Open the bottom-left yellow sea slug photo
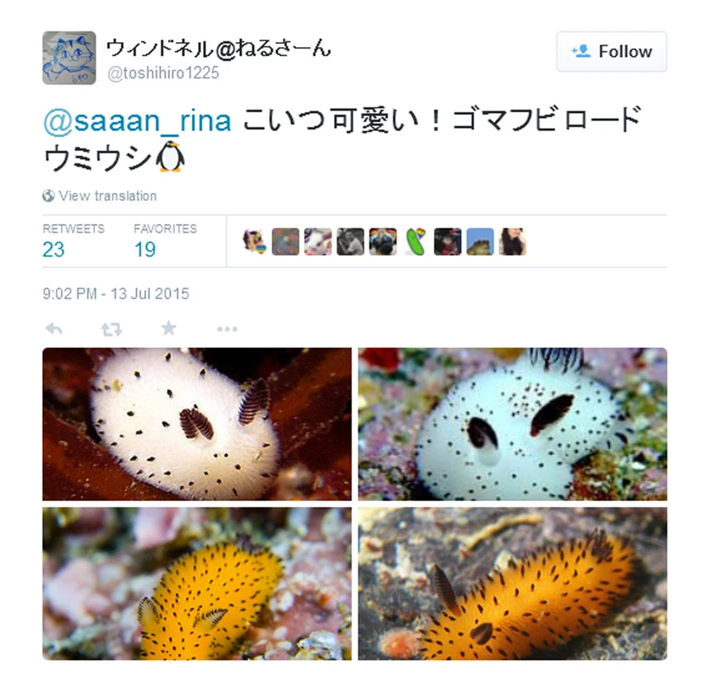Image resolution: width=701 pixels, height=694 pixels. click(197, 584)
